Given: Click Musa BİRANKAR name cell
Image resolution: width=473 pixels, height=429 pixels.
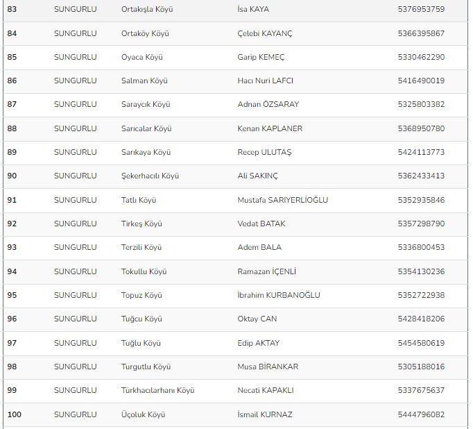Looking at the screenshot, I should [x=268, y=367].
